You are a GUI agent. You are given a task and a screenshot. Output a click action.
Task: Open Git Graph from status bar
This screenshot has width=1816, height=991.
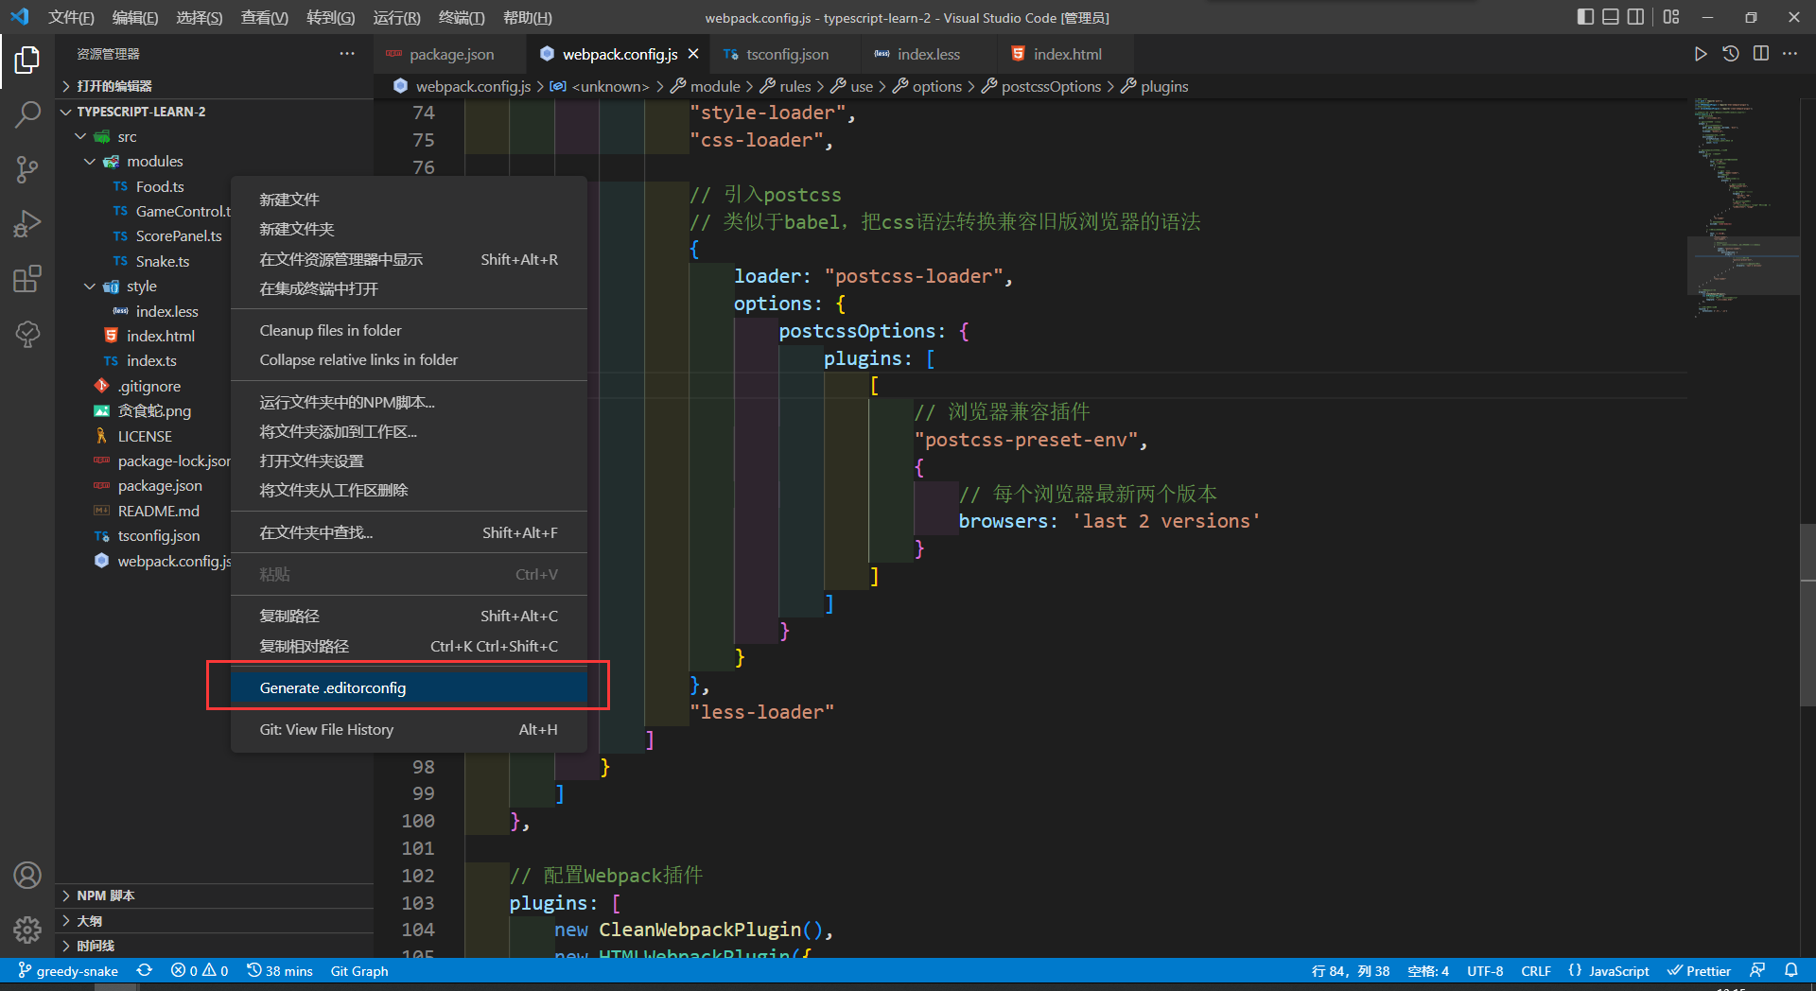point(359,971)
